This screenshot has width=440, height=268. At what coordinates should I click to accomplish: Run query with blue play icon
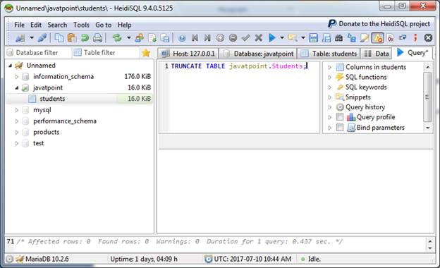pyautogui.click(x=272, y=37)
